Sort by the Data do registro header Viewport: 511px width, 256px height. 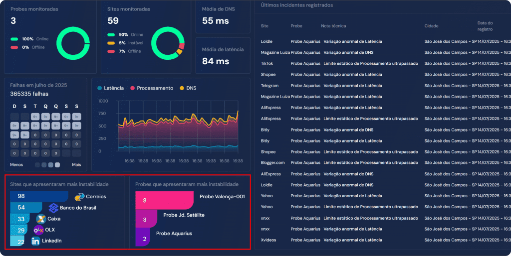485,26
